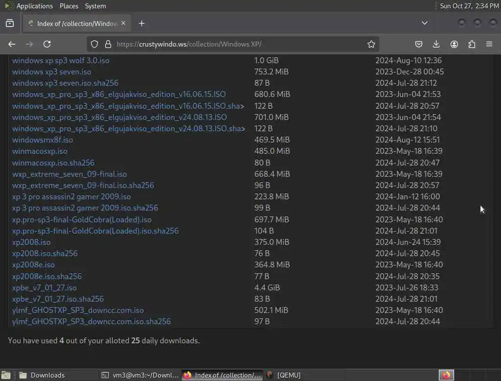
Task: Open xp2008.iso.sha256 link
Action: [45, 253]
